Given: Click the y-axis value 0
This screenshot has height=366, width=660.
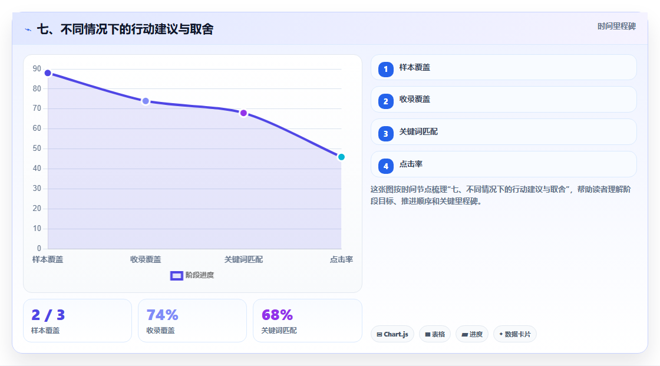Looking at the screenshot, I should pyautogui.click(x=39, y=249).
